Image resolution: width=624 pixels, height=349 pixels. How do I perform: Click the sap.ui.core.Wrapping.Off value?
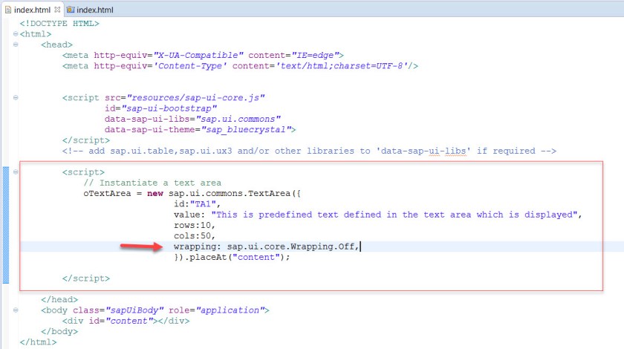[x=290, y=247]
